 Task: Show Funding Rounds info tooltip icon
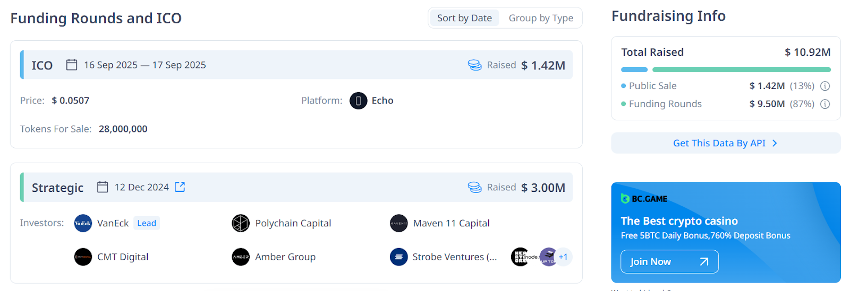pyautogui.click(x=825, y=104)
